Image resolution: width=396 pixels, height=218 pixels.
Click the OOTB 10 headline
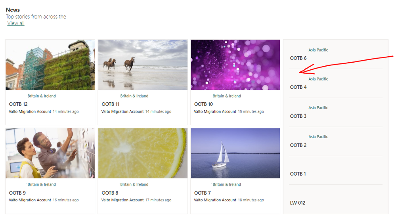click(204, 104)
